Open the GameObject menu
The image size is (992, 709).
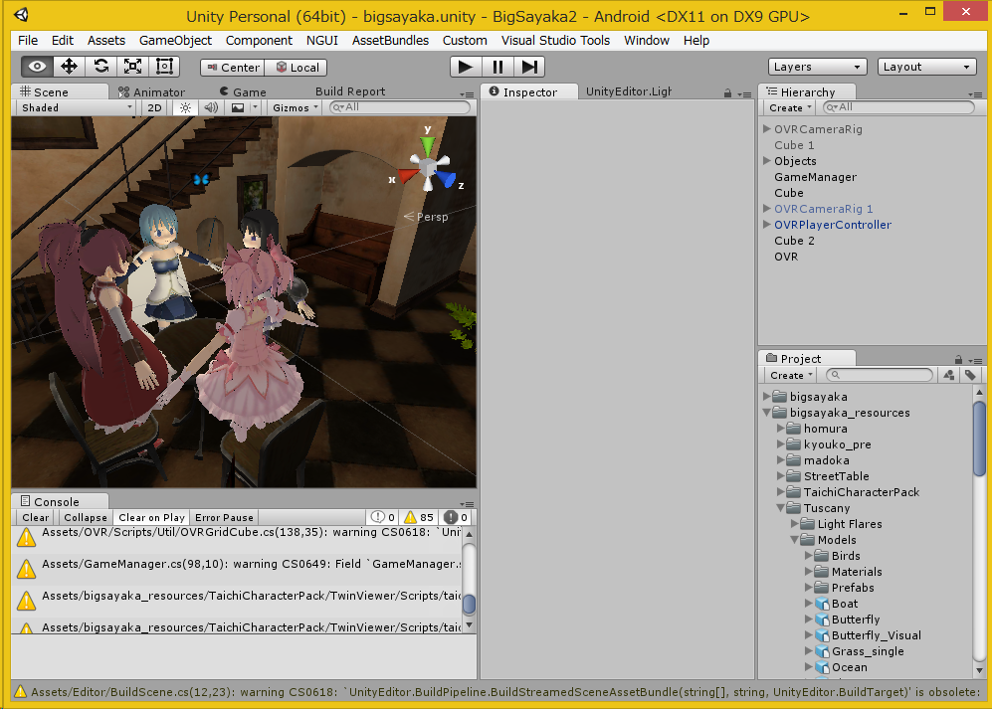(175, 41)
